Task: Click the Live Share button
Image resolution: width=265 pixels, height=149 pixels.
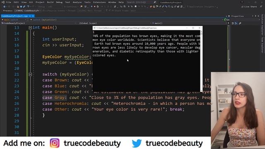Action: coord(249,7)
